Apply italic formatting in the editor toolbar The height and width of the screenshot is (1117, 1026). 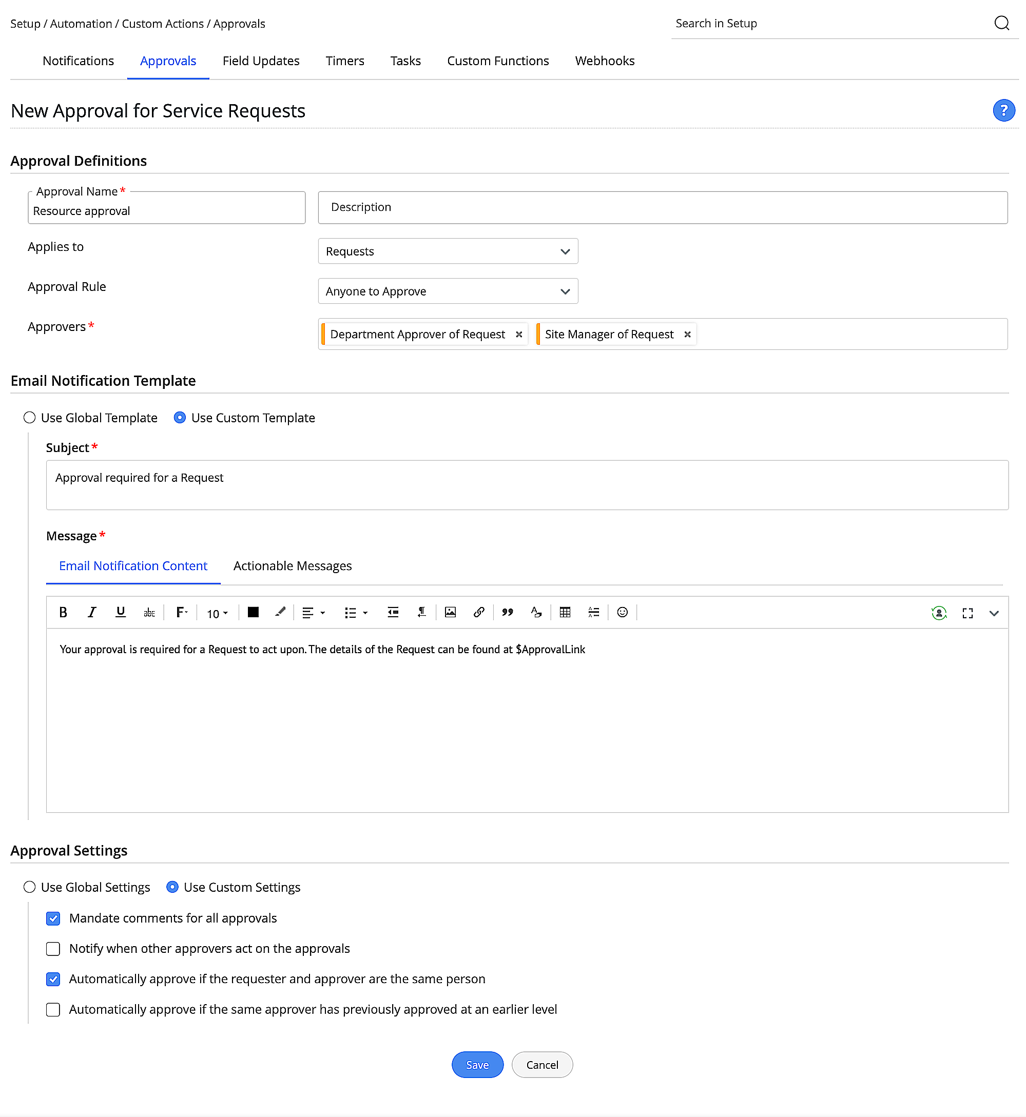click(x=91, y=613)
